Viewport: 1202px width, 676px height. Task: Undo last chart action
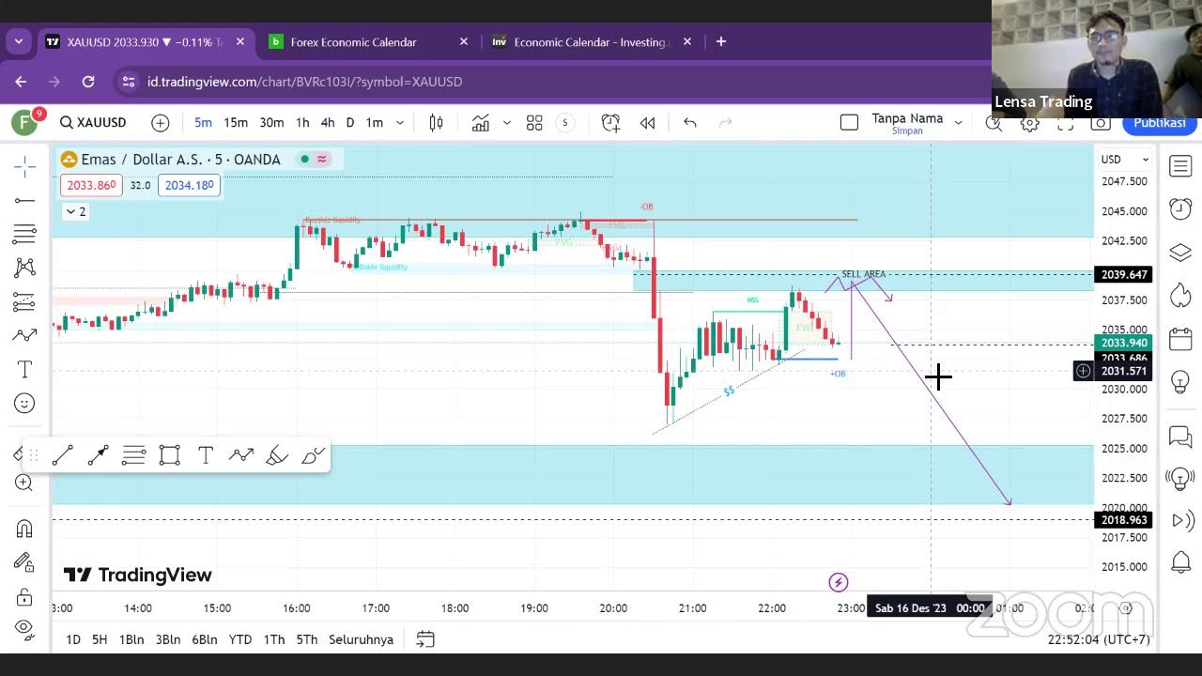(690, 122)
